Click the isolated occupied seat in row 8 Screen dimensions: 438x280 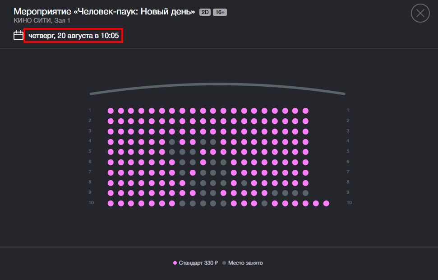click(244, 183)
